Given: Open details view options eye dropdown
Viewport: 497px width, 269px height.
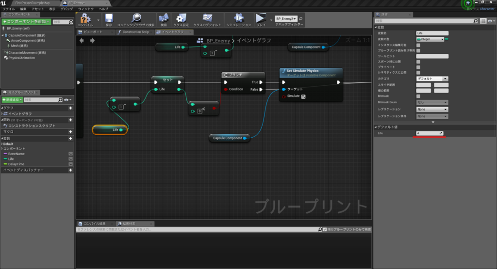Looking at the screenshot, I should (x=491, y=21).
